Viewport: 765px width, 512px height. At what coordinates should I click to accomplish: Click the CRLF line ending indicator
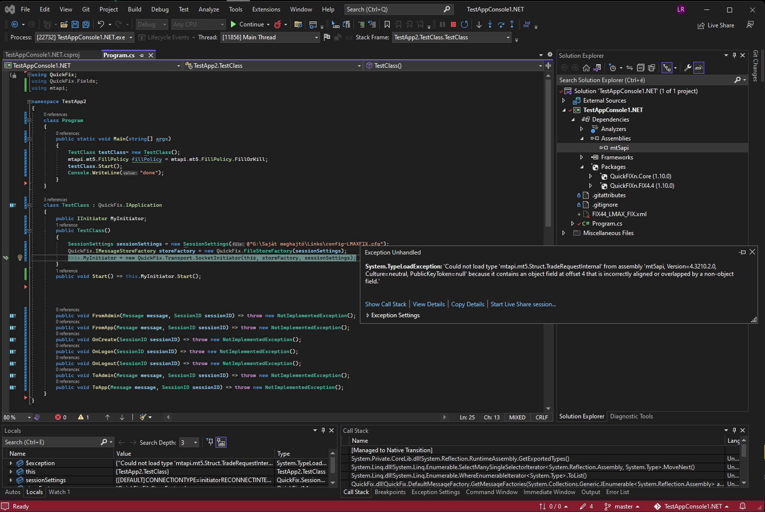pos(542,417)
